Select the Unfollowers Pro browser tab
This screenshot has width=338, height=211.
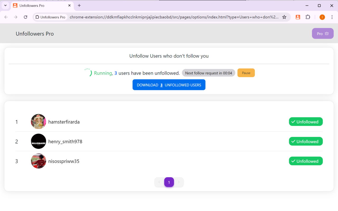coord(40,6)
